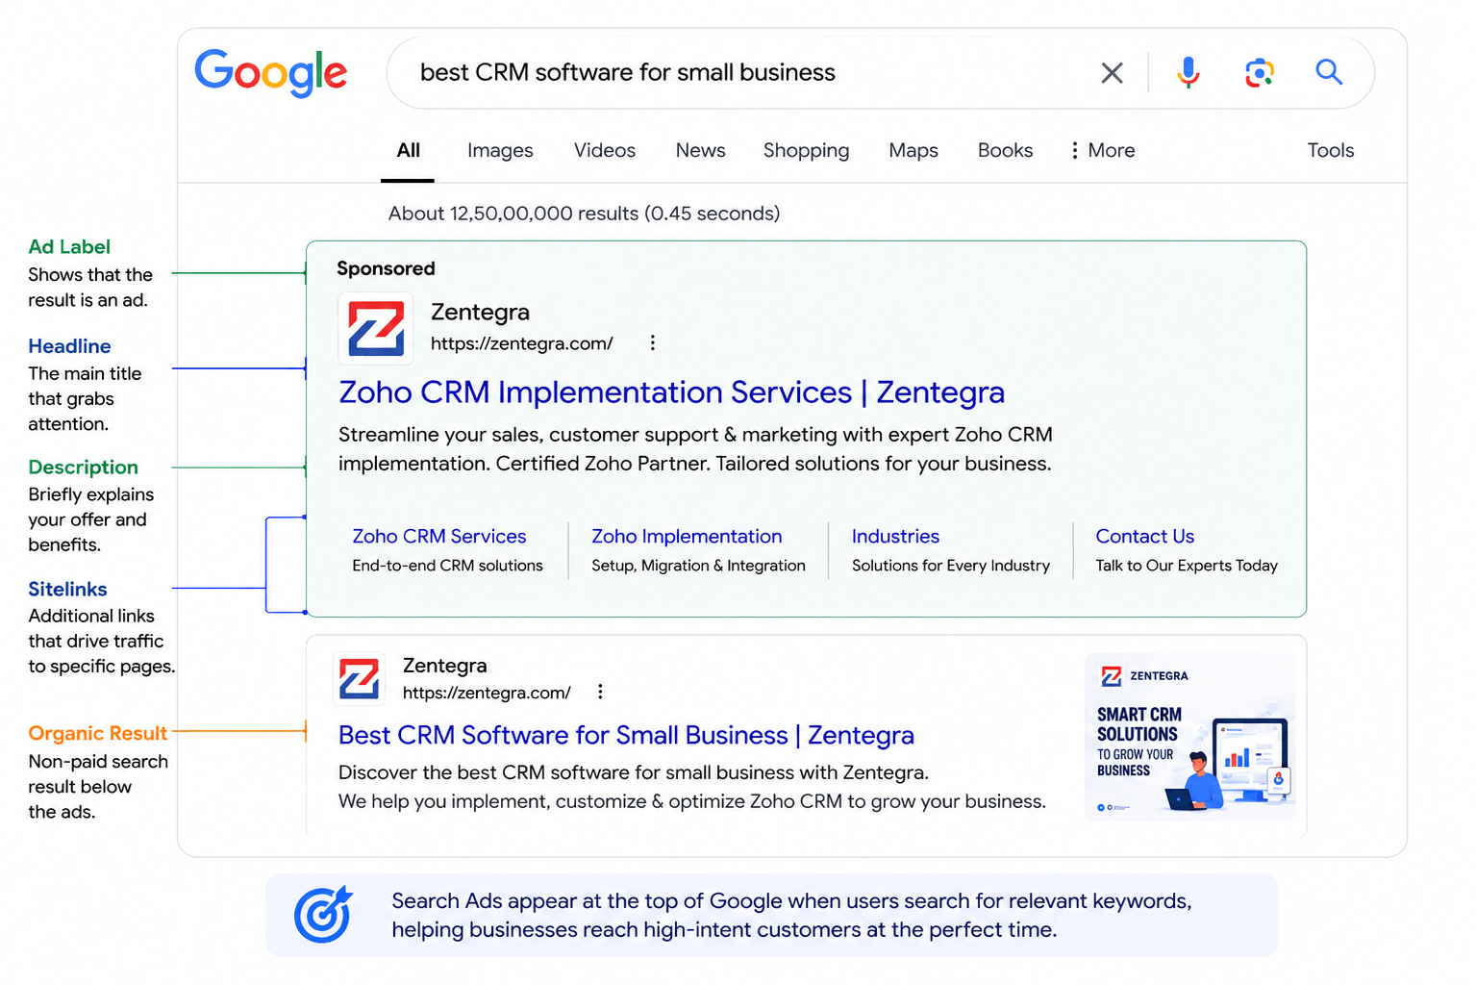Submit search with the magnifying glass icon
This screenshot has width=1476, height=985.
point(1329,71)
